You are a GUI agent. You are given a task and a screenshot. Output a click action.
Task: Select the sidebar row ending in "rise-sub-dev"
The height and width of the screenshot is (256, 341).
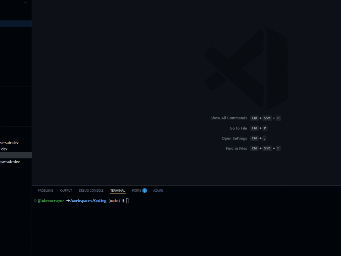click(x=16, y=161)
